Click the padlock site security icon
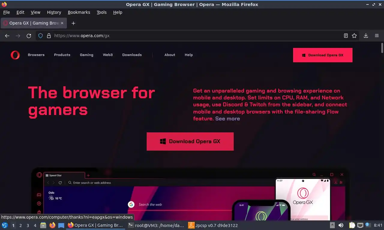Image resolution: width=384 pixels, height=230 pixels. (x=49, y=36)
